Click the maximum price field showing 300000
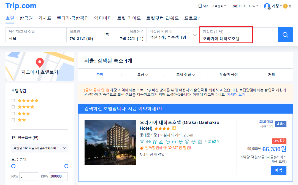The width and height of the screenshot is (298, 185). click(58, 176)
